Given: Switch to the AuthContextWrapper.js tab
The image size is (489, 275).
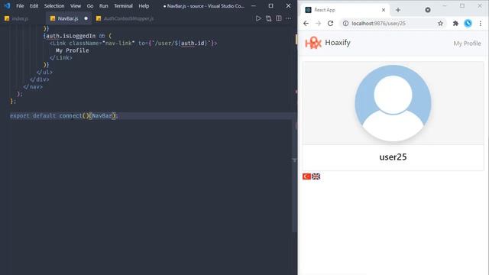Looking at the screenshot, I should click(x=128, y=18).
